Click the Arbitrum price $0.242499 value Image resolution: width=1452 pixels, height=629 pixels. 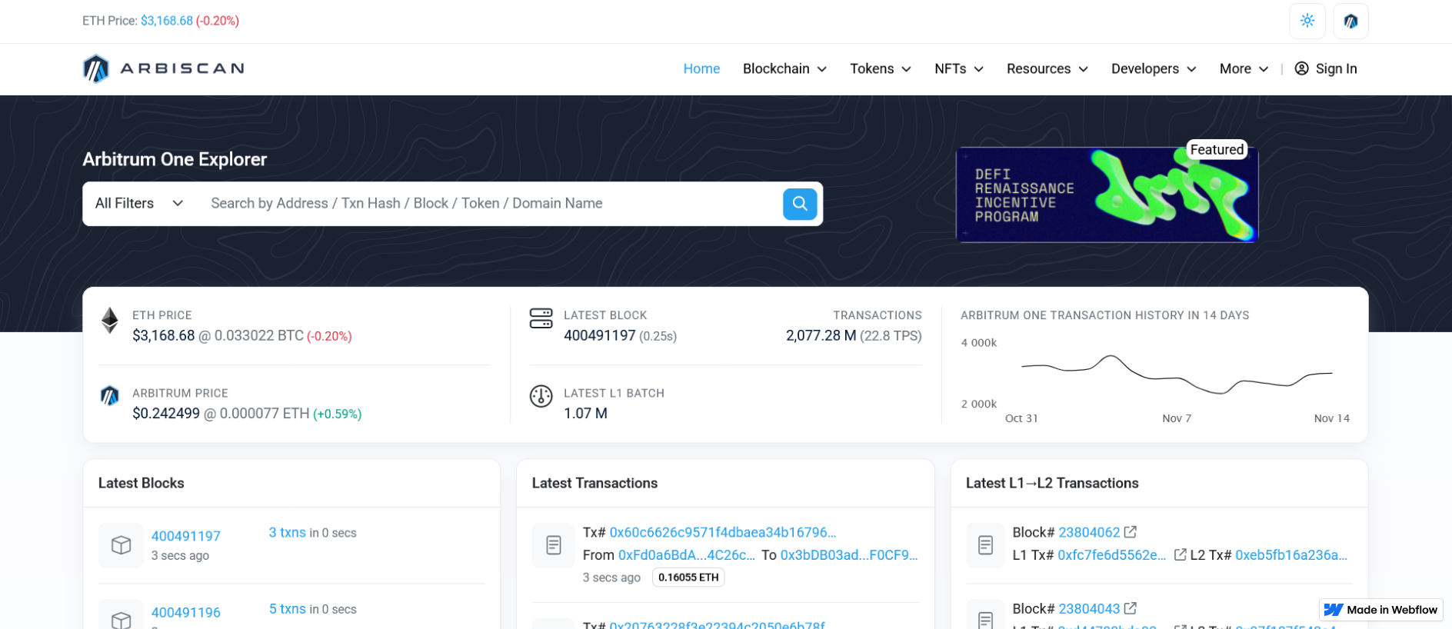tap(166, 414)
